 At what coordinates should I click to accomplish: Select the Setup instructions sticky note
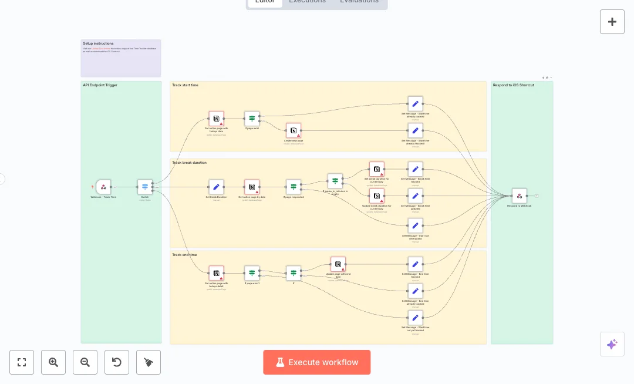coord(120,58)
